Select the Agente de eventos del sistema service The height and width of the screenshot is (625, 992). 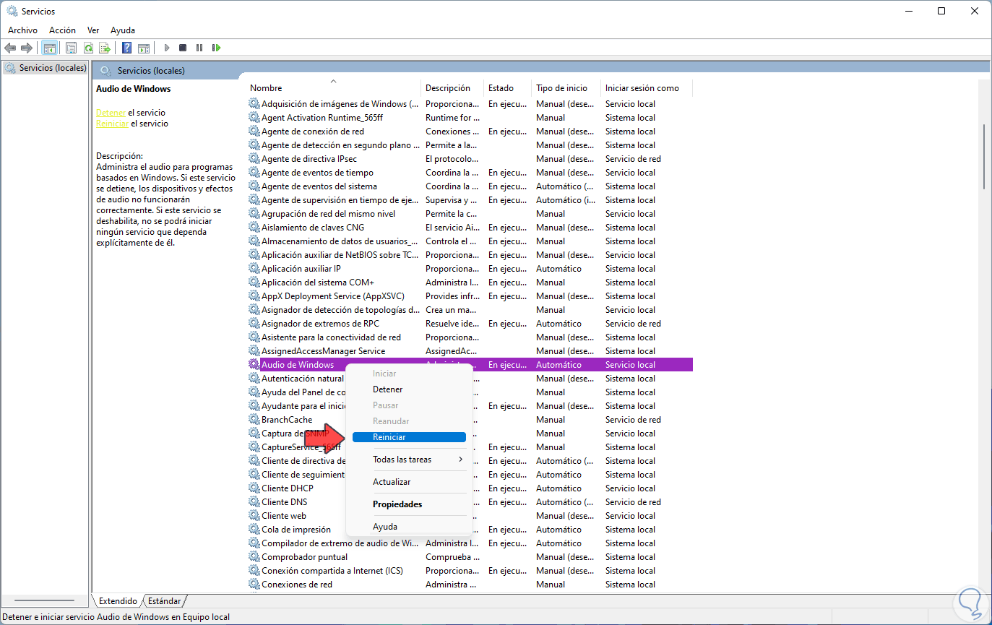click(x=470, y=186)
